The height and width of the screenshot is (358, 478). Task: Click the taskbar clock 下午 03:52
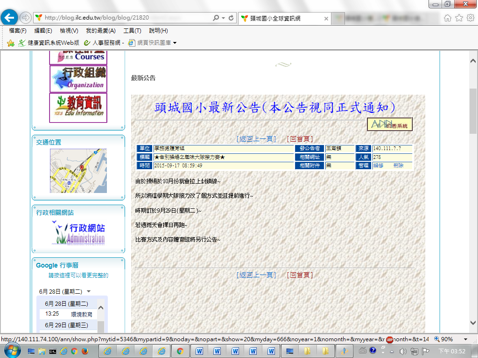tap(452, 351)
